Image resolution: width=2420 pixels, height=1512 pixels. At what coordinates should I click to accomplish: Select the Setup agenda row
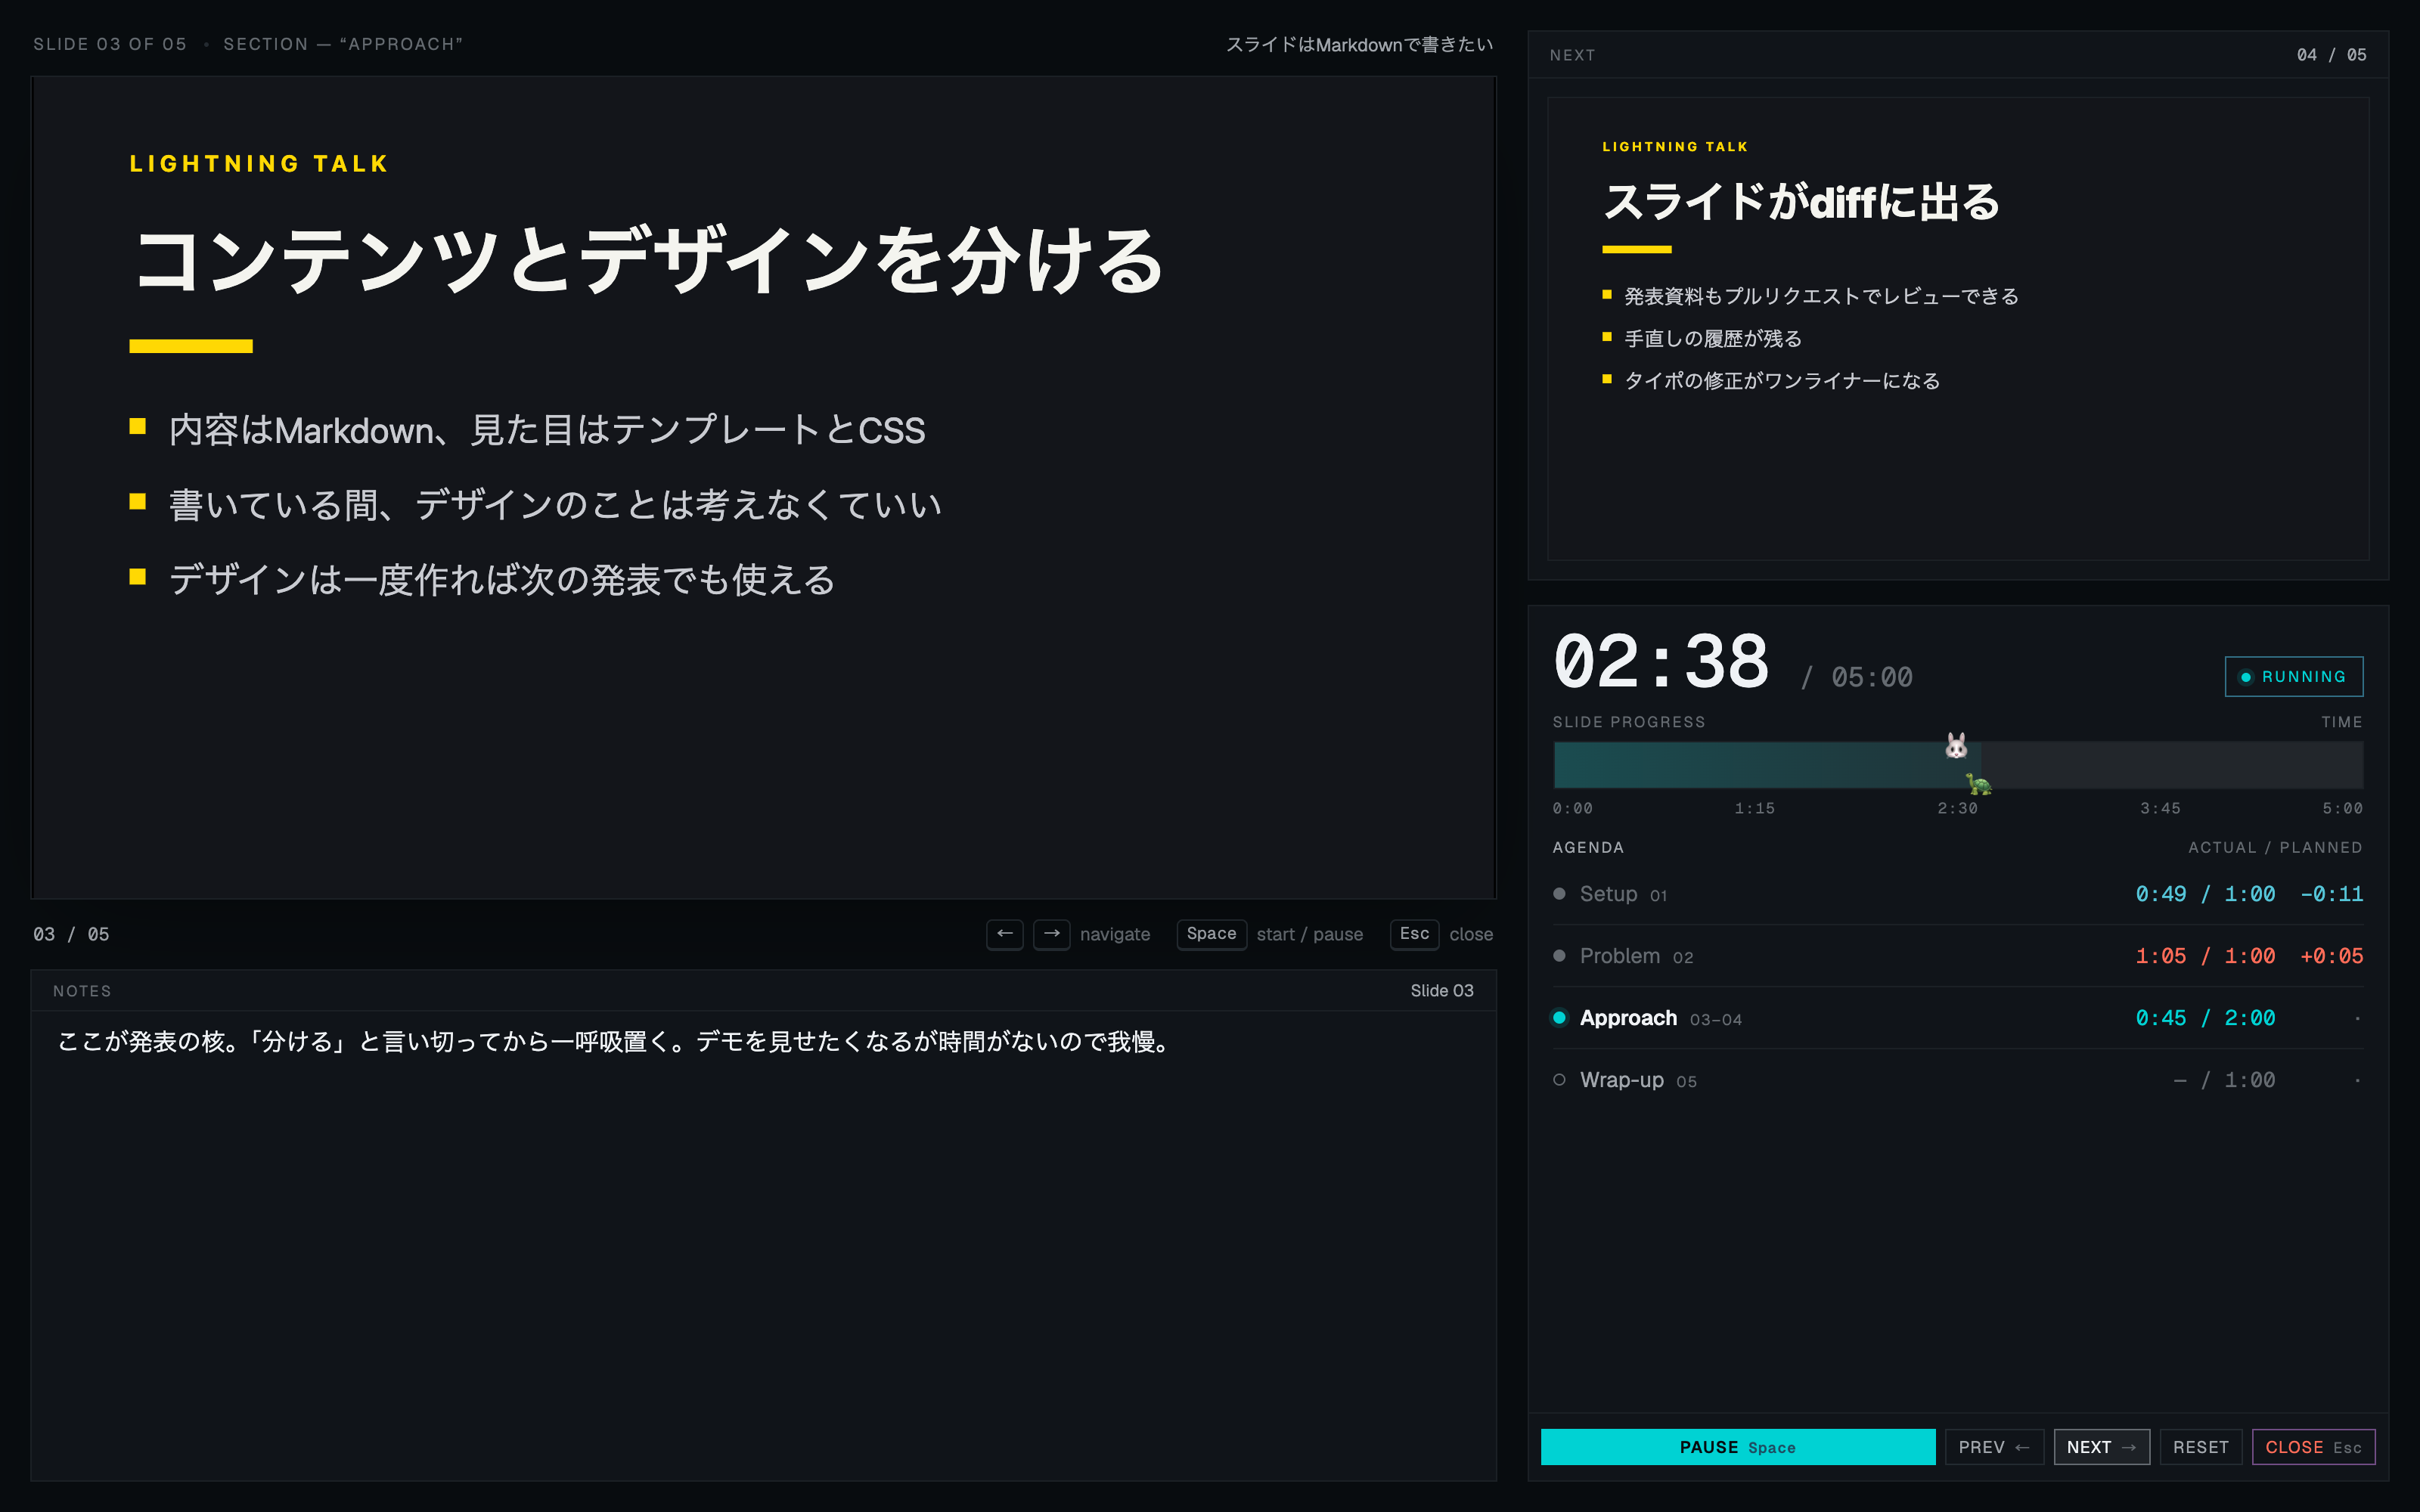1957,894
